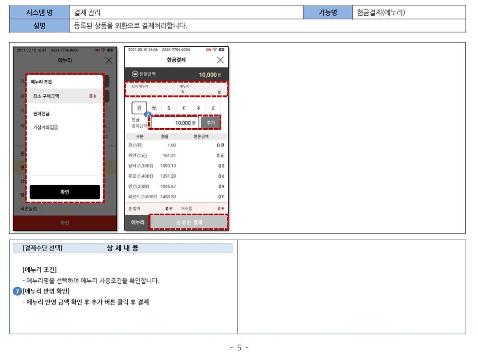Click the [결제수단 선택] header text
Viewport: 478px width, 357px height.
coord(42,248)
